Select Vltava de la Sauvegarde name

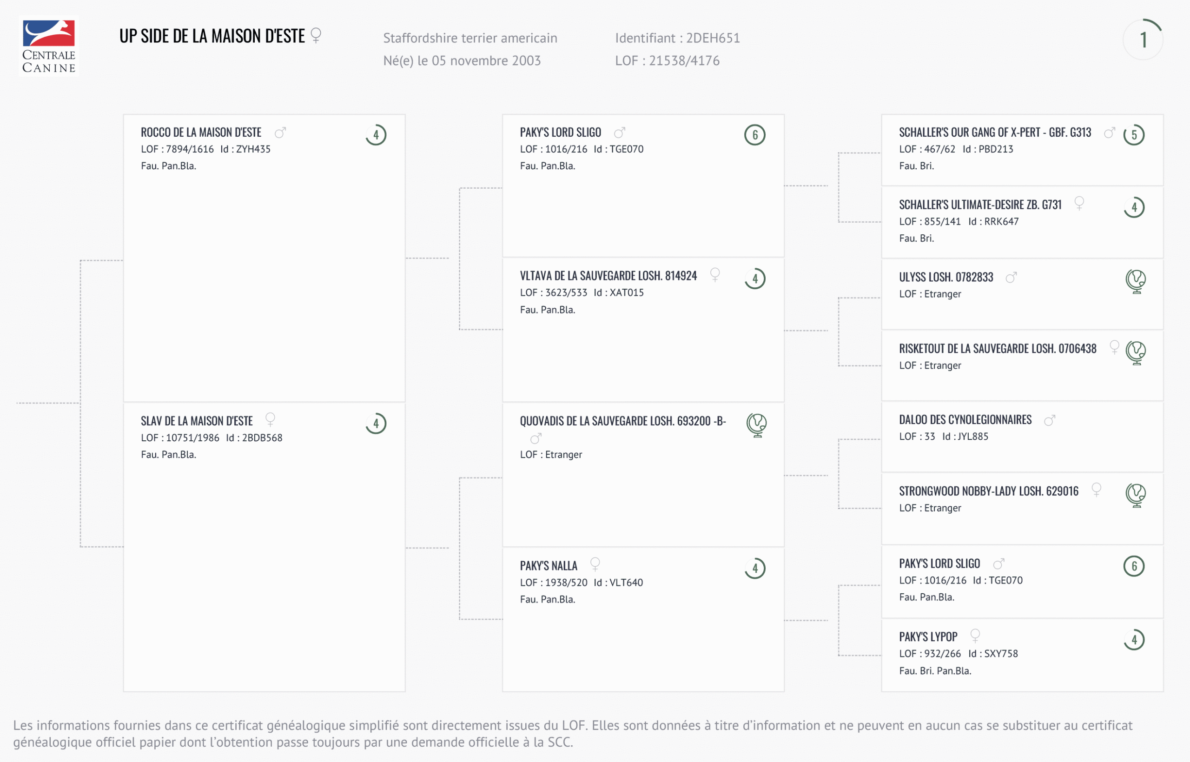[608, 276]
